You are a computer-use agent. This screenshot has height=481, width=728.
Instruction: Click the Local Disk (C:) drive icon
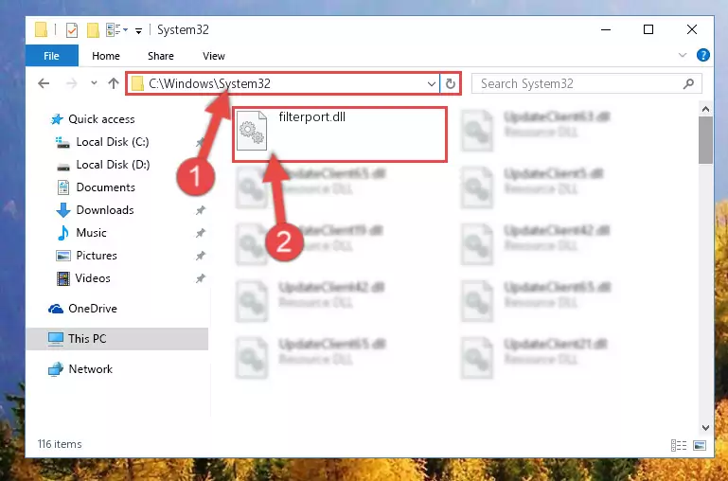tap(62, 142)
